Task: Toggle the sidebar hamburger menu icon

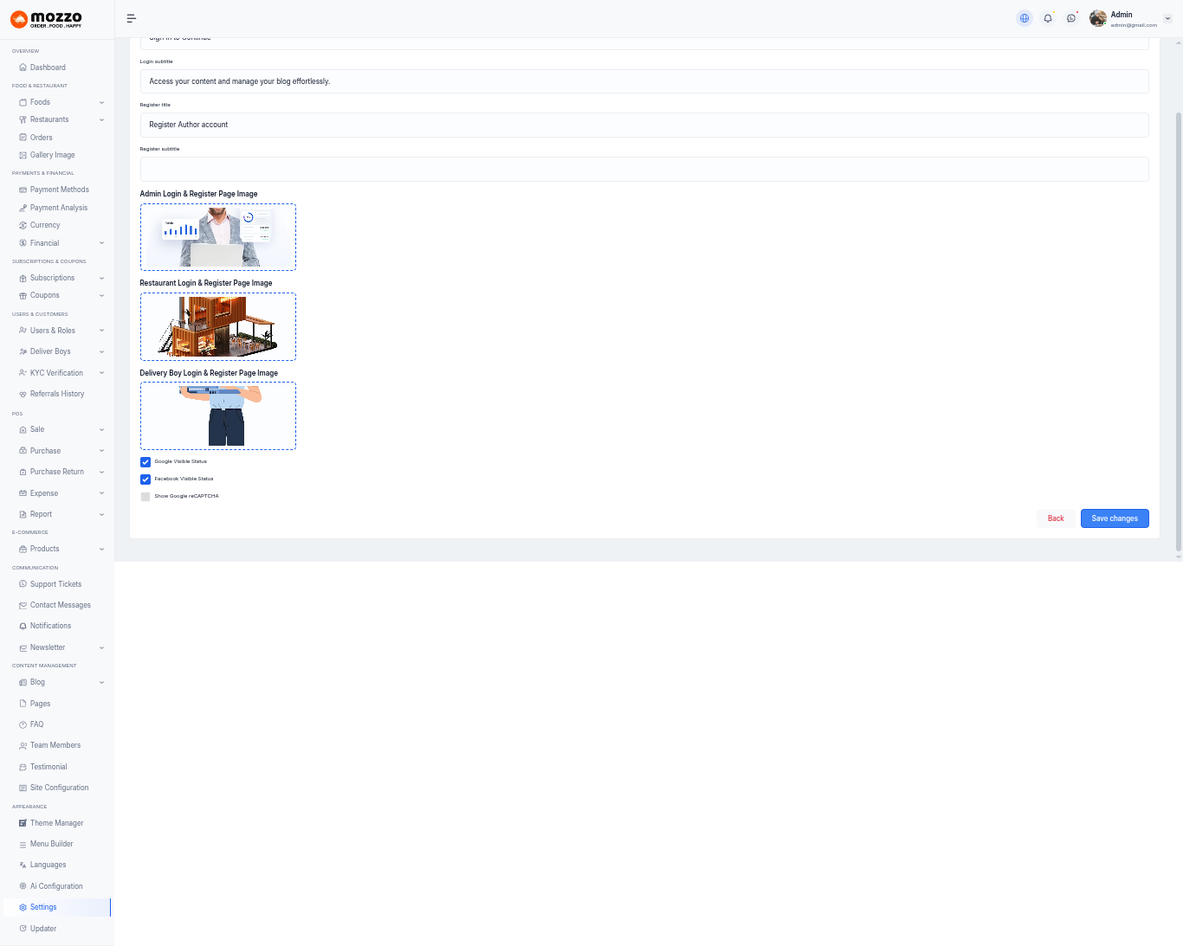Action: coord(132,18)
